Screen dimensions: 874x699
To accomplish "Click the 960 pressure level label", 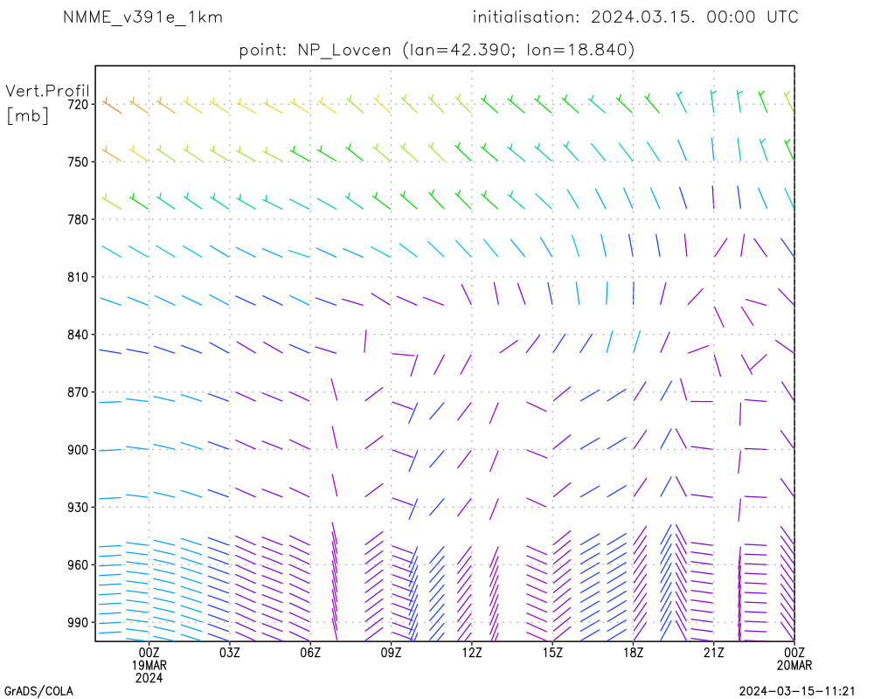I will (x=78, y=565).
